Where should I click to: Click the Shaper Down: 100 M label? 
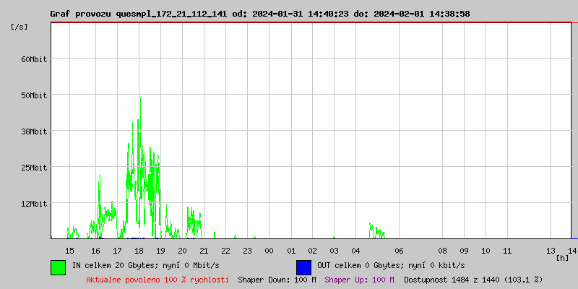click(x=277, y=279)
